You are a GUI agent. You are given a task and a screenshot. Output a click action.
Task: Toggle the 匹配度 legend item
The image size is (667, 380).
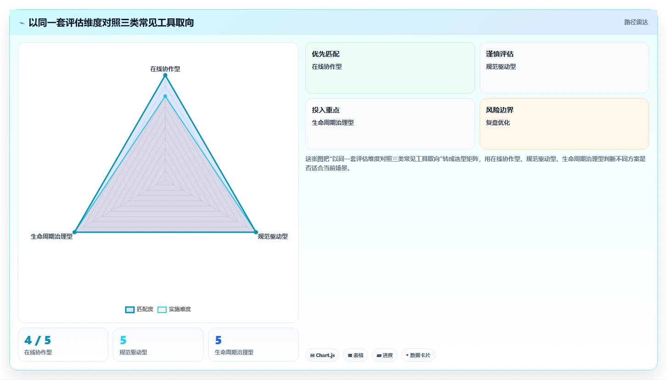140,309
